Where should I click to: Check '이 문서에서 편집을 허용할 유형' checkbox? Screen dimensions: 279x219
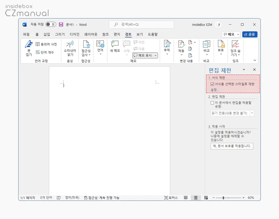tap(212, 103)
